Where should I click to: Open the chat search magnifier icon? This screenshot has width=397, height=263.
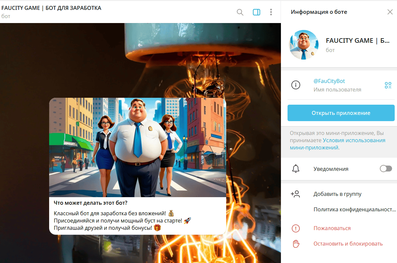pyautogui.click(x=240, y=12)
